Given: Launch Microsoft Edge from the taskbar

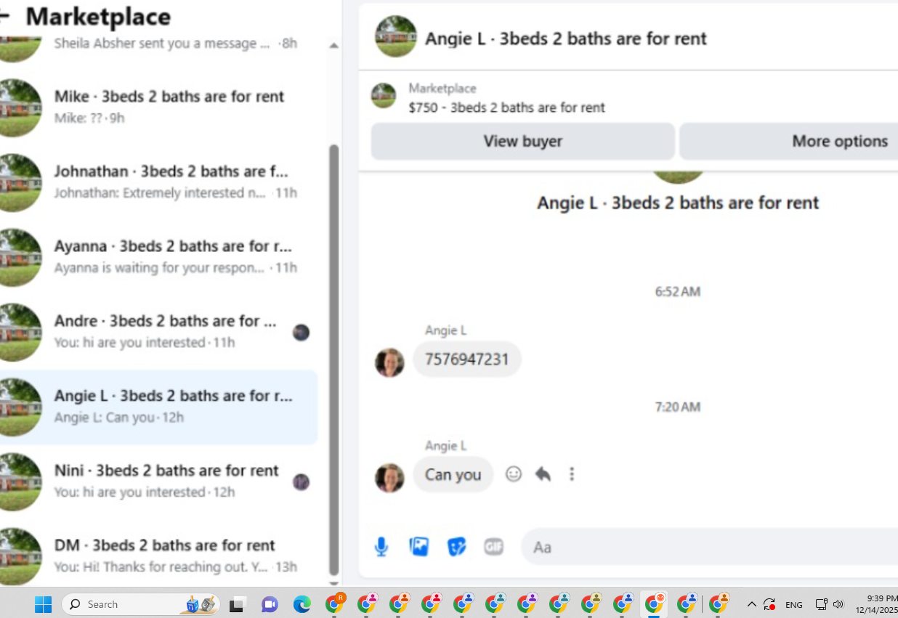Looking at the screenshot, I should pos(302,604).
